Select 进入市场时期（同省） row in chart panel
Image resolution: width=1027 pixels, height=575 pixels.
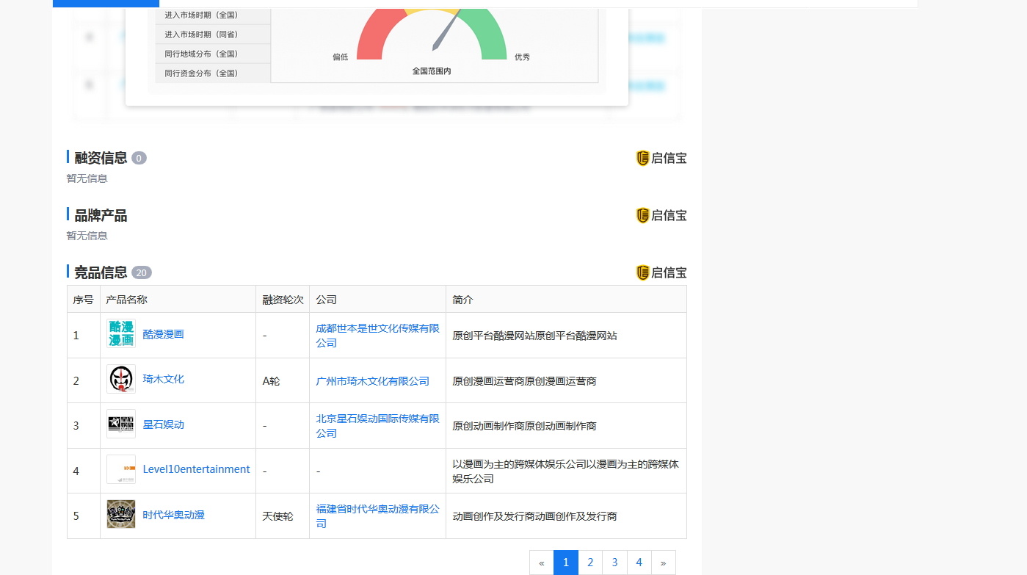point(213,35)
